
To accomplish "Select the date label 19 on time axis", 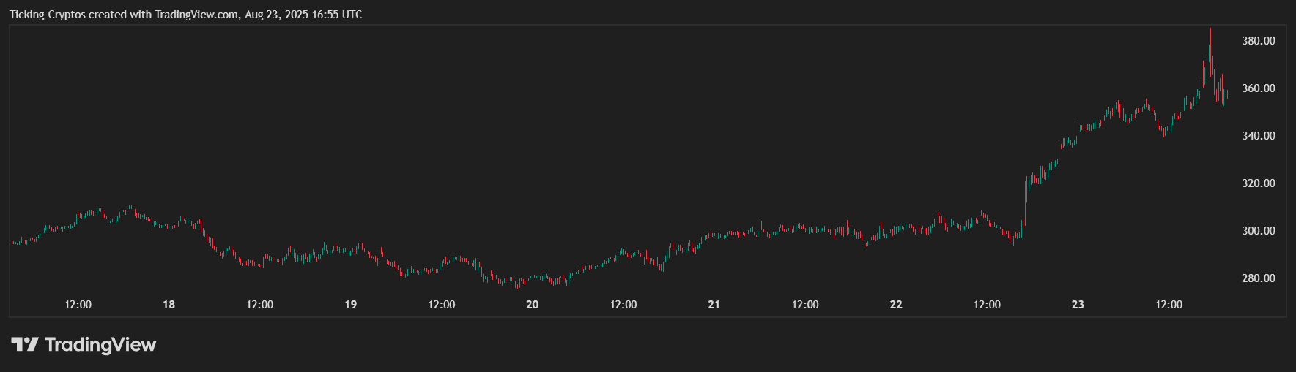I will pos(350,305).
